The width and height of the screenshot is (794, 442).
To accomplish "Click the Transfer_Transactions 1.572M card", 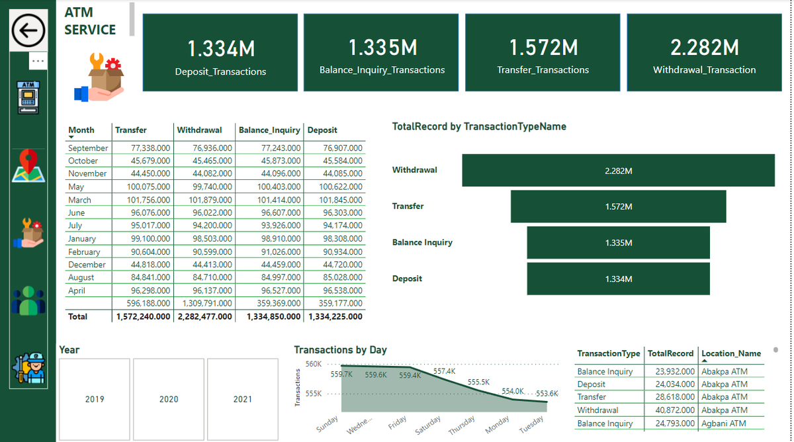I will [x=543, y=53].
